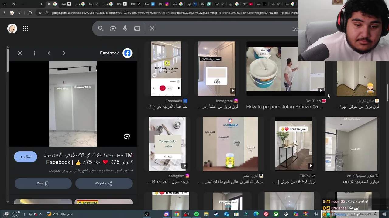Open the Facebook logo in preview header
Screen dimensions: 389x218
[x=127, y=53]
